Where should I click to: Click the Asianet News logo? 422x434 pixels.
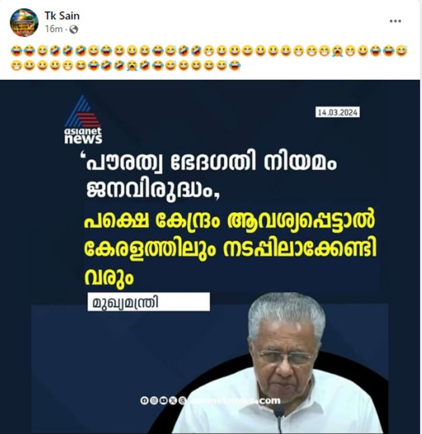coord(83,120)
